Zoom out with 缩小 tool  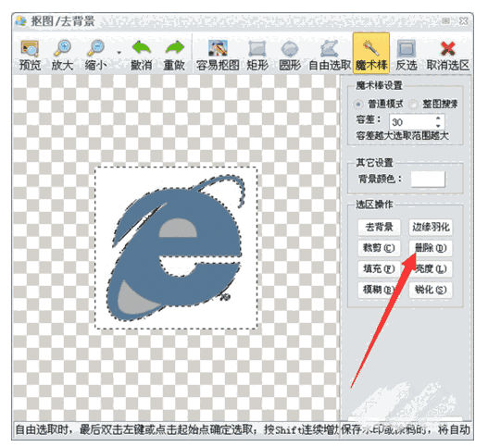(x=95, y=56)
